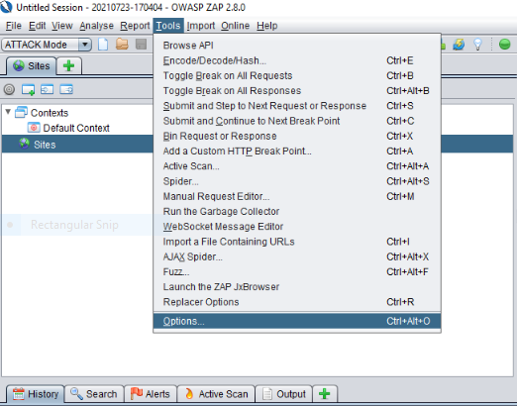Viewport: 517px width, 406px height.
Task: Click the green circle break toggle icon
Action: [504, 45]
